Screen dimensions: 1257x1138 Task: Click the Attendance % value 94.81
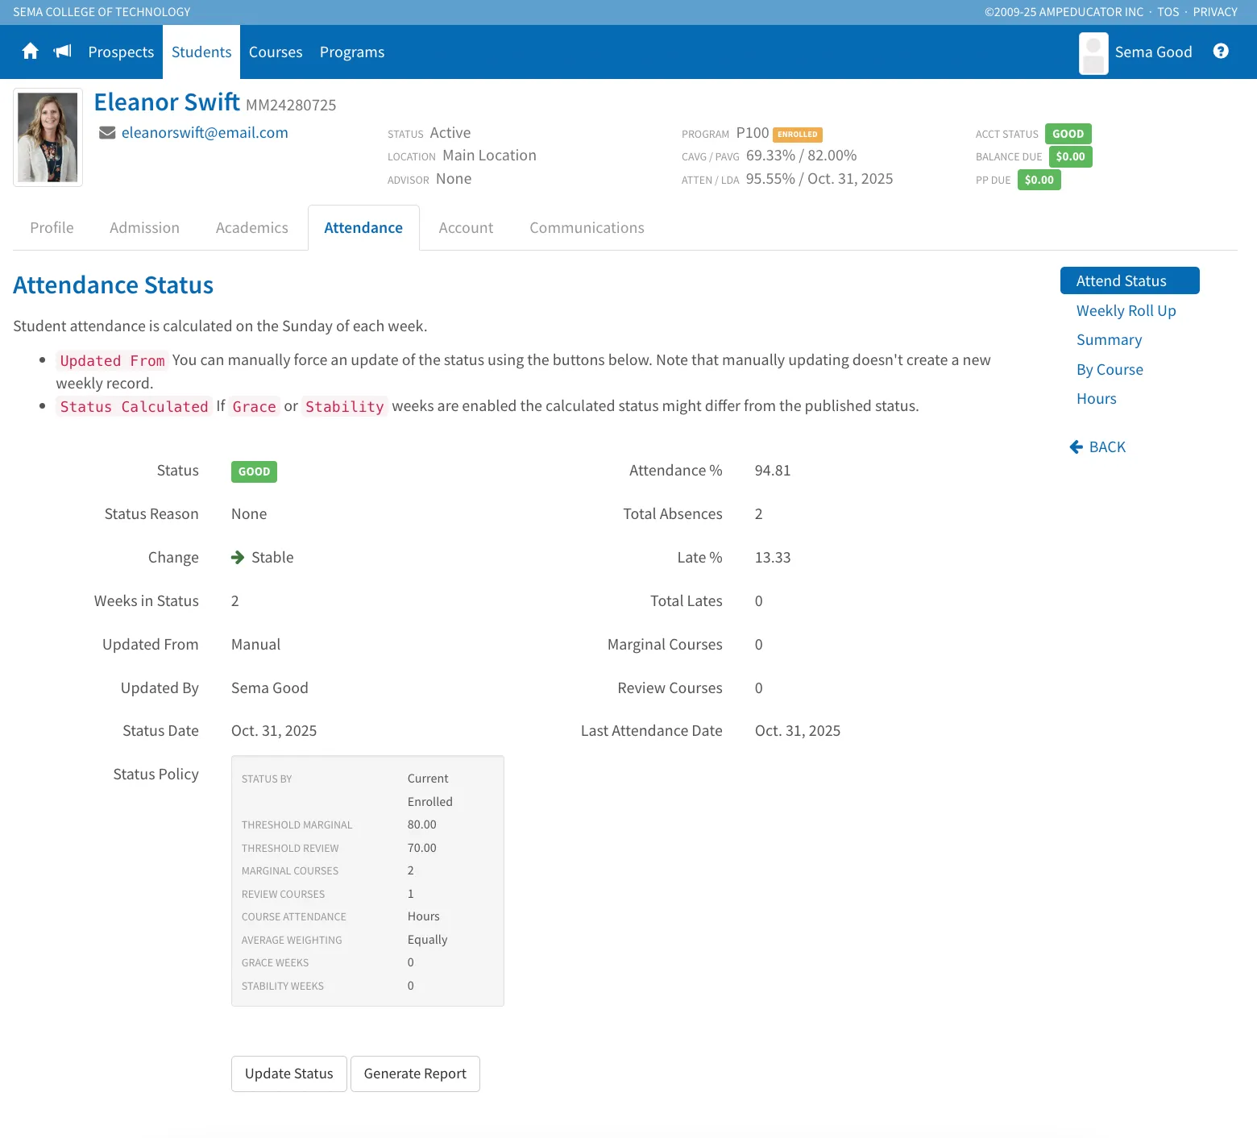click(x=773, y=471)
